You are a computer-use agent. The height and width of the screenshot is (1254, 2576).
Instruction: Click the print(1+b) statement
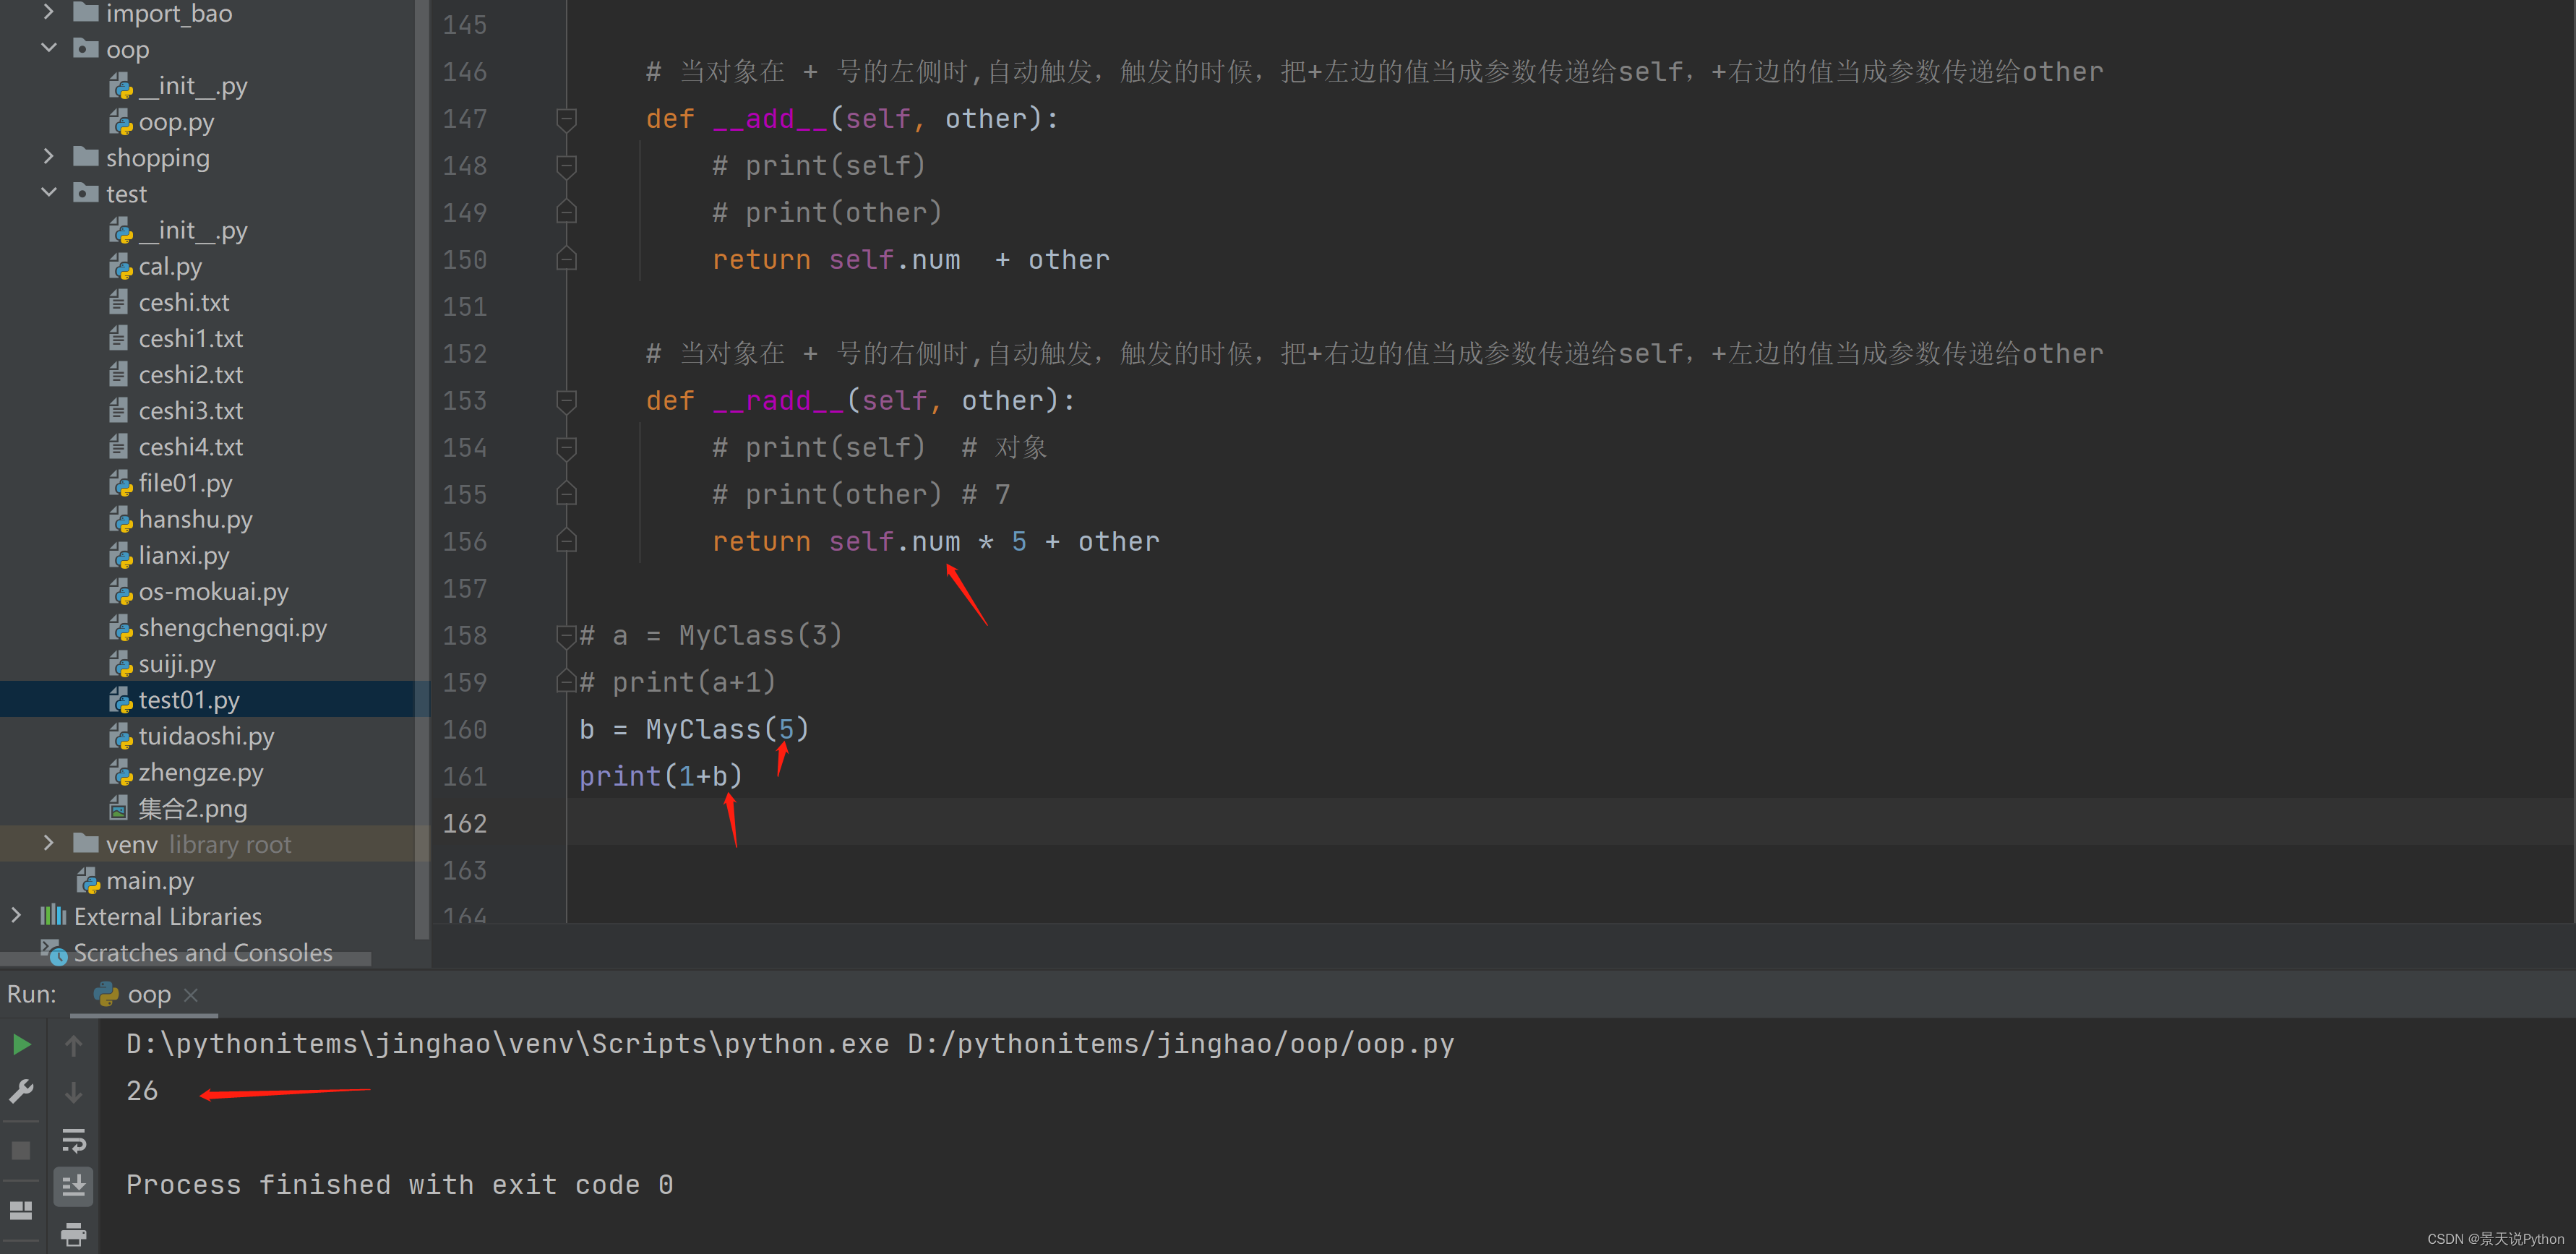pyautogui.click(x=661, y=776)
